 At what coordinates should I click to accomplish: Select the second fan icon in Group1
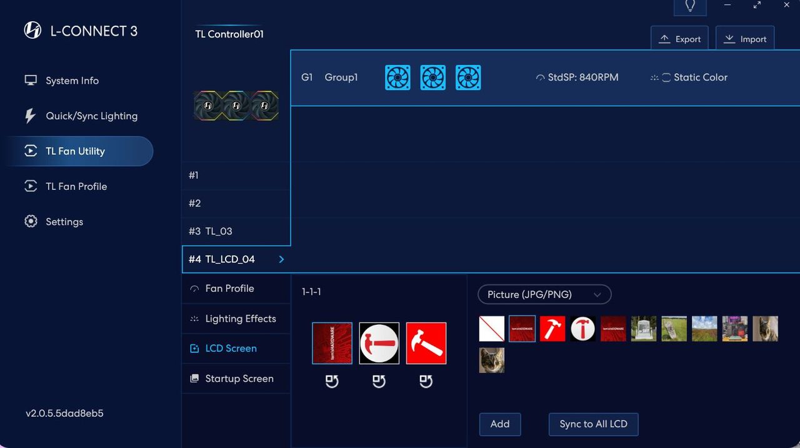[432, 77]
